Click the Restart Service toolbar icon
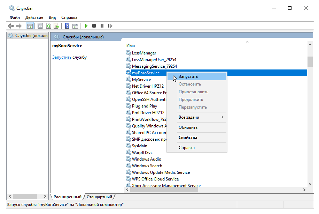This screenshot has width=319, height=214. (x=110, y=26)
